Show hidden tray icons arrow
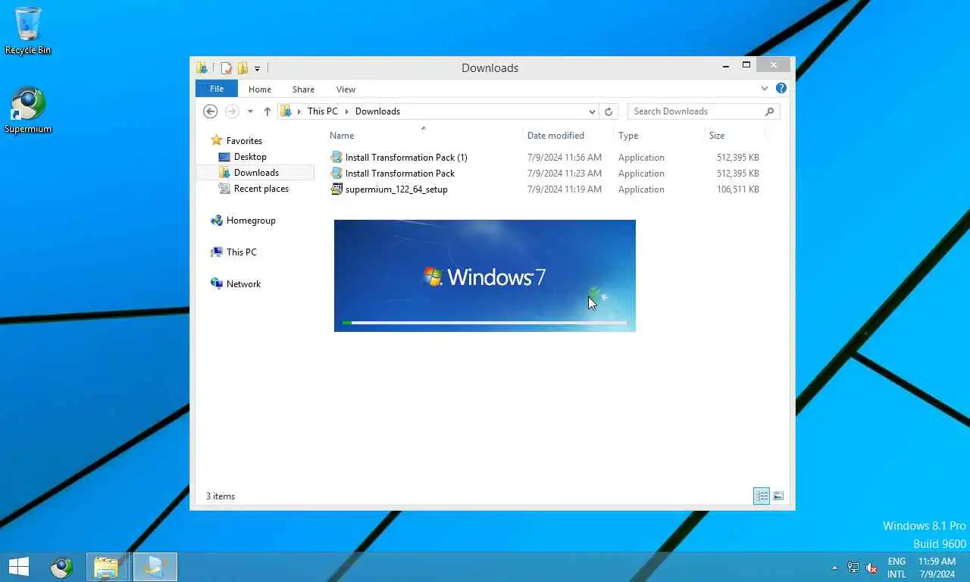Viewport: 970px width, 582px height. tap(835, 567)
